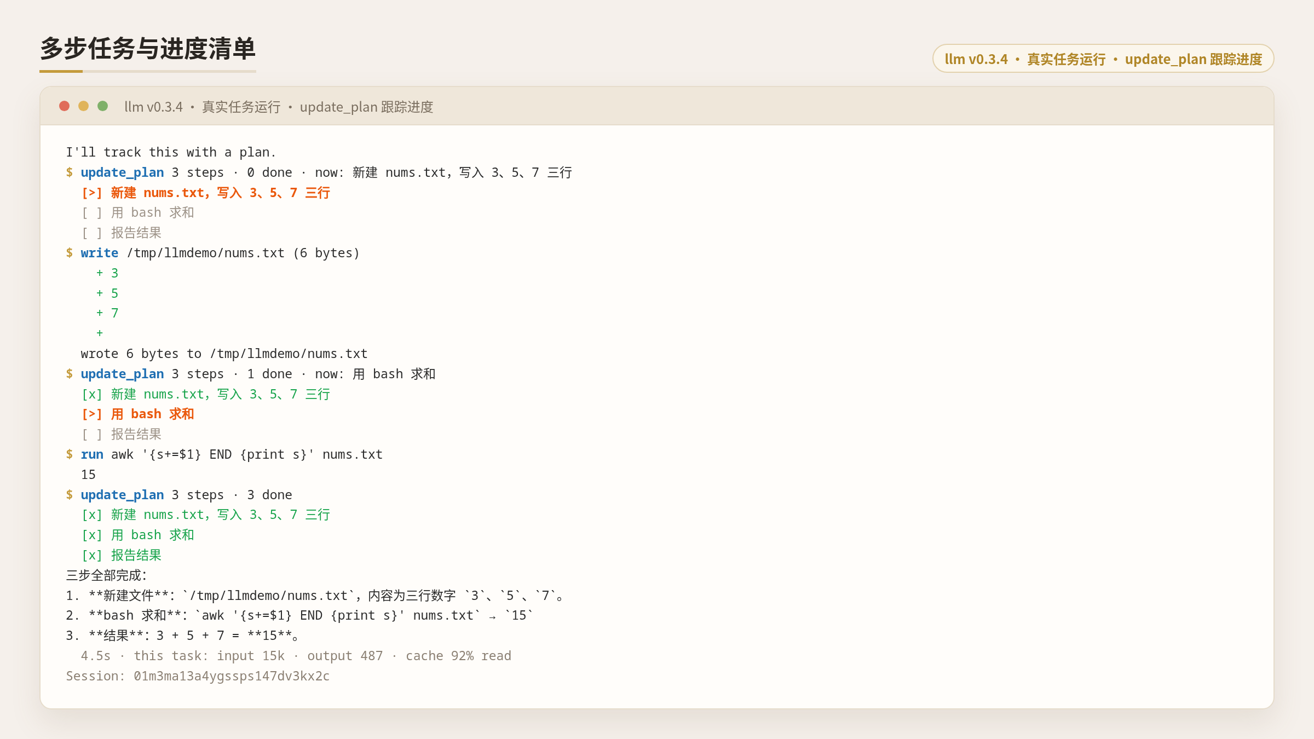Click the terminal window title text llm v0.3.4
The image size is (1314, 739).
click(279, 107)
